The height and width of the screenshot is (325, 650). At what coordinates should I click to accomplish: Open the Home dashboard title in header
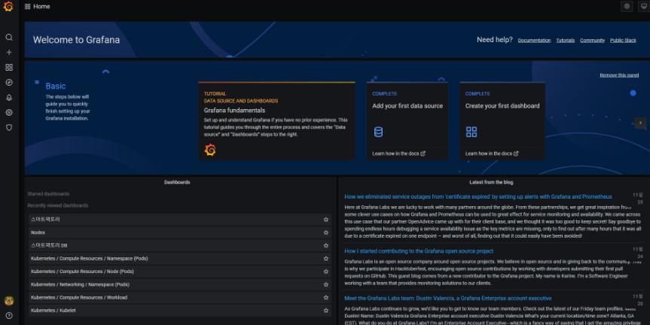[41, 6]
